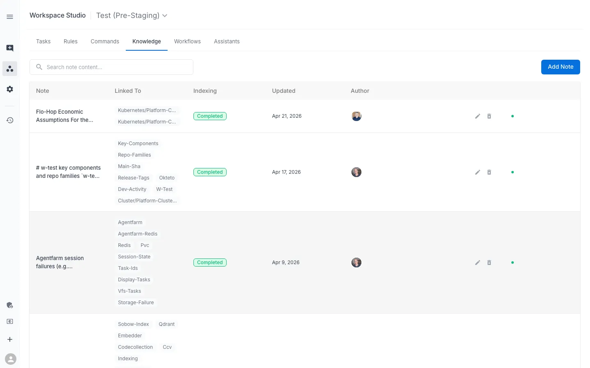Image resolution: width=590 pixels, height=368 pixels.
Task: Delete the Agentfarm session failures note
Action: [x=489, y=263]
